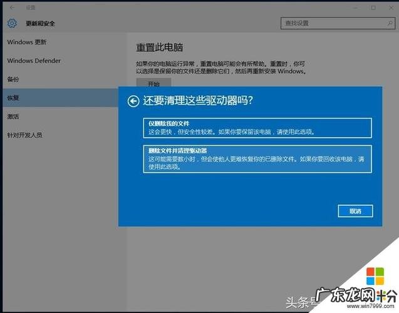Click the 开始 button under 重置此电脑

153,83
